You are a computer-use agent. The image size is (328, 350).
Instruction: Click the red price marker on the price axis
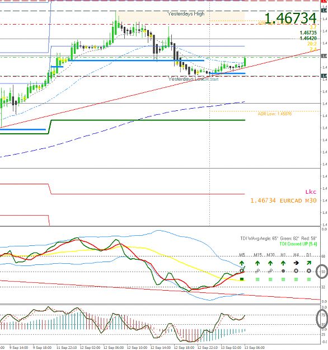pos(324,1)
